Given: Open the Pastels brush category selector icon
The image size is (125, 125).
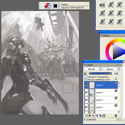Looking at the screenshot, I should (x=47, y=6).
